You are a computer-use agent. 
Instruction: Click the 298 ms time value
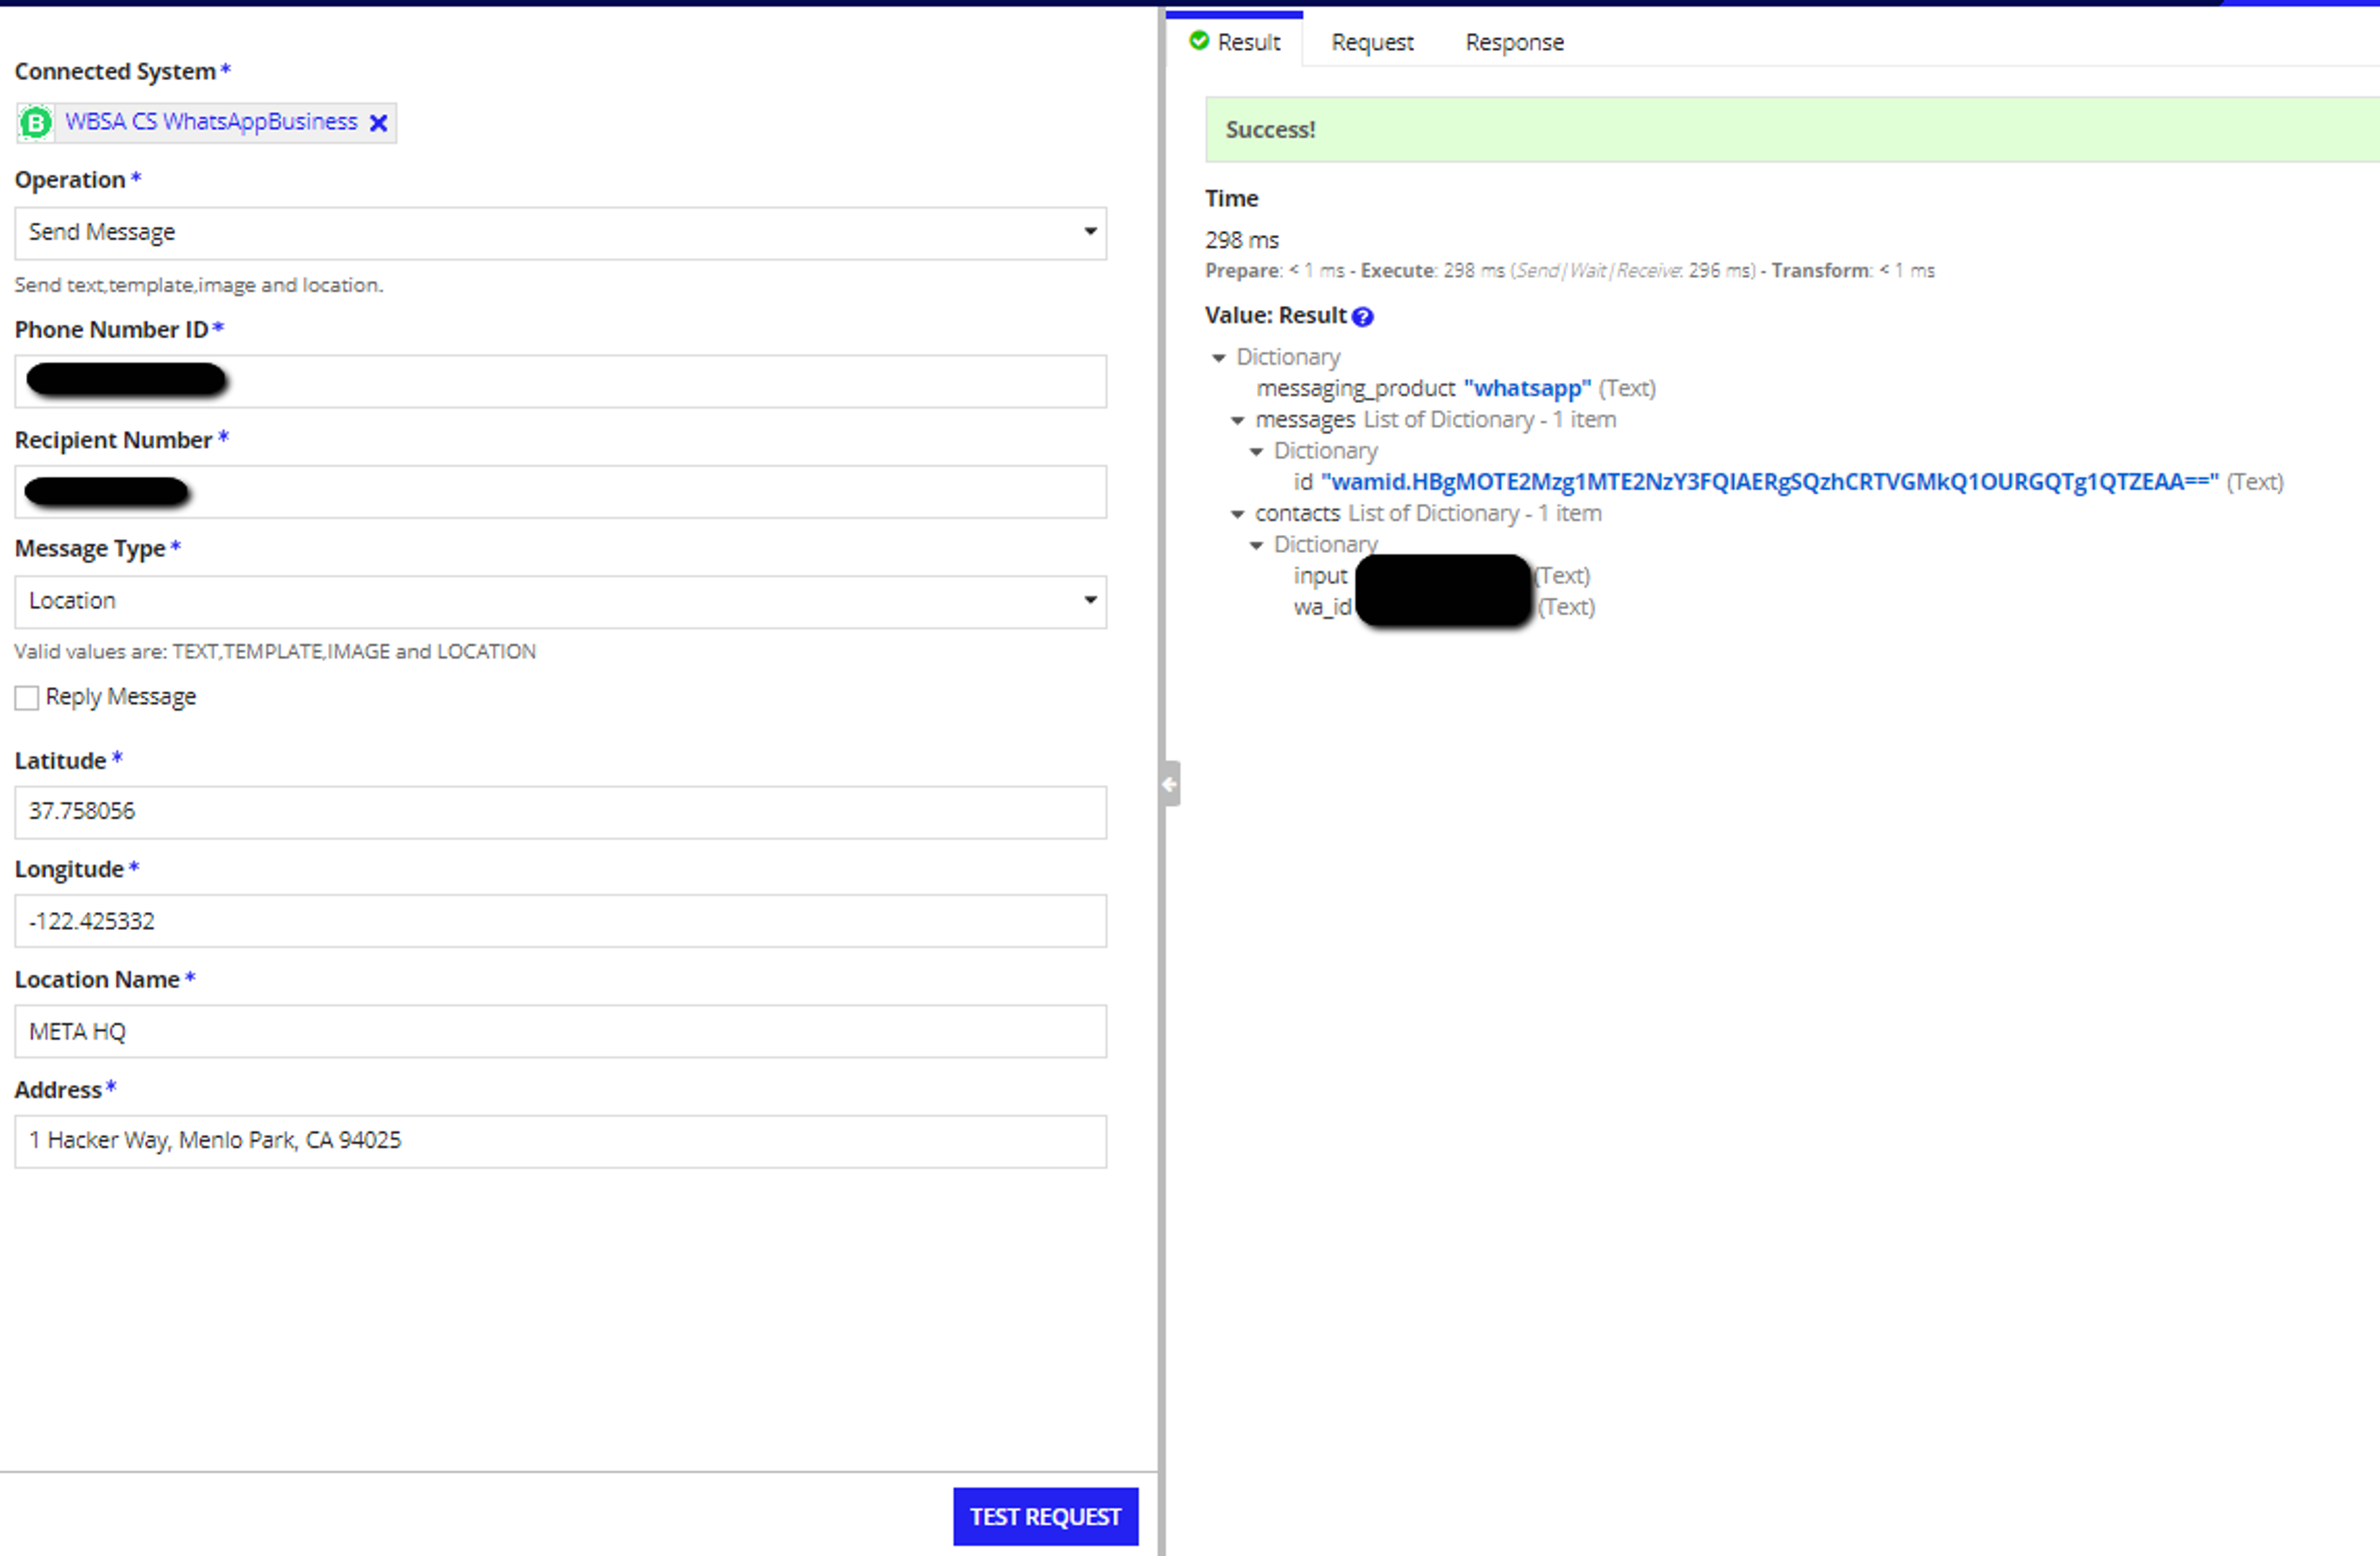(1242, 240)
